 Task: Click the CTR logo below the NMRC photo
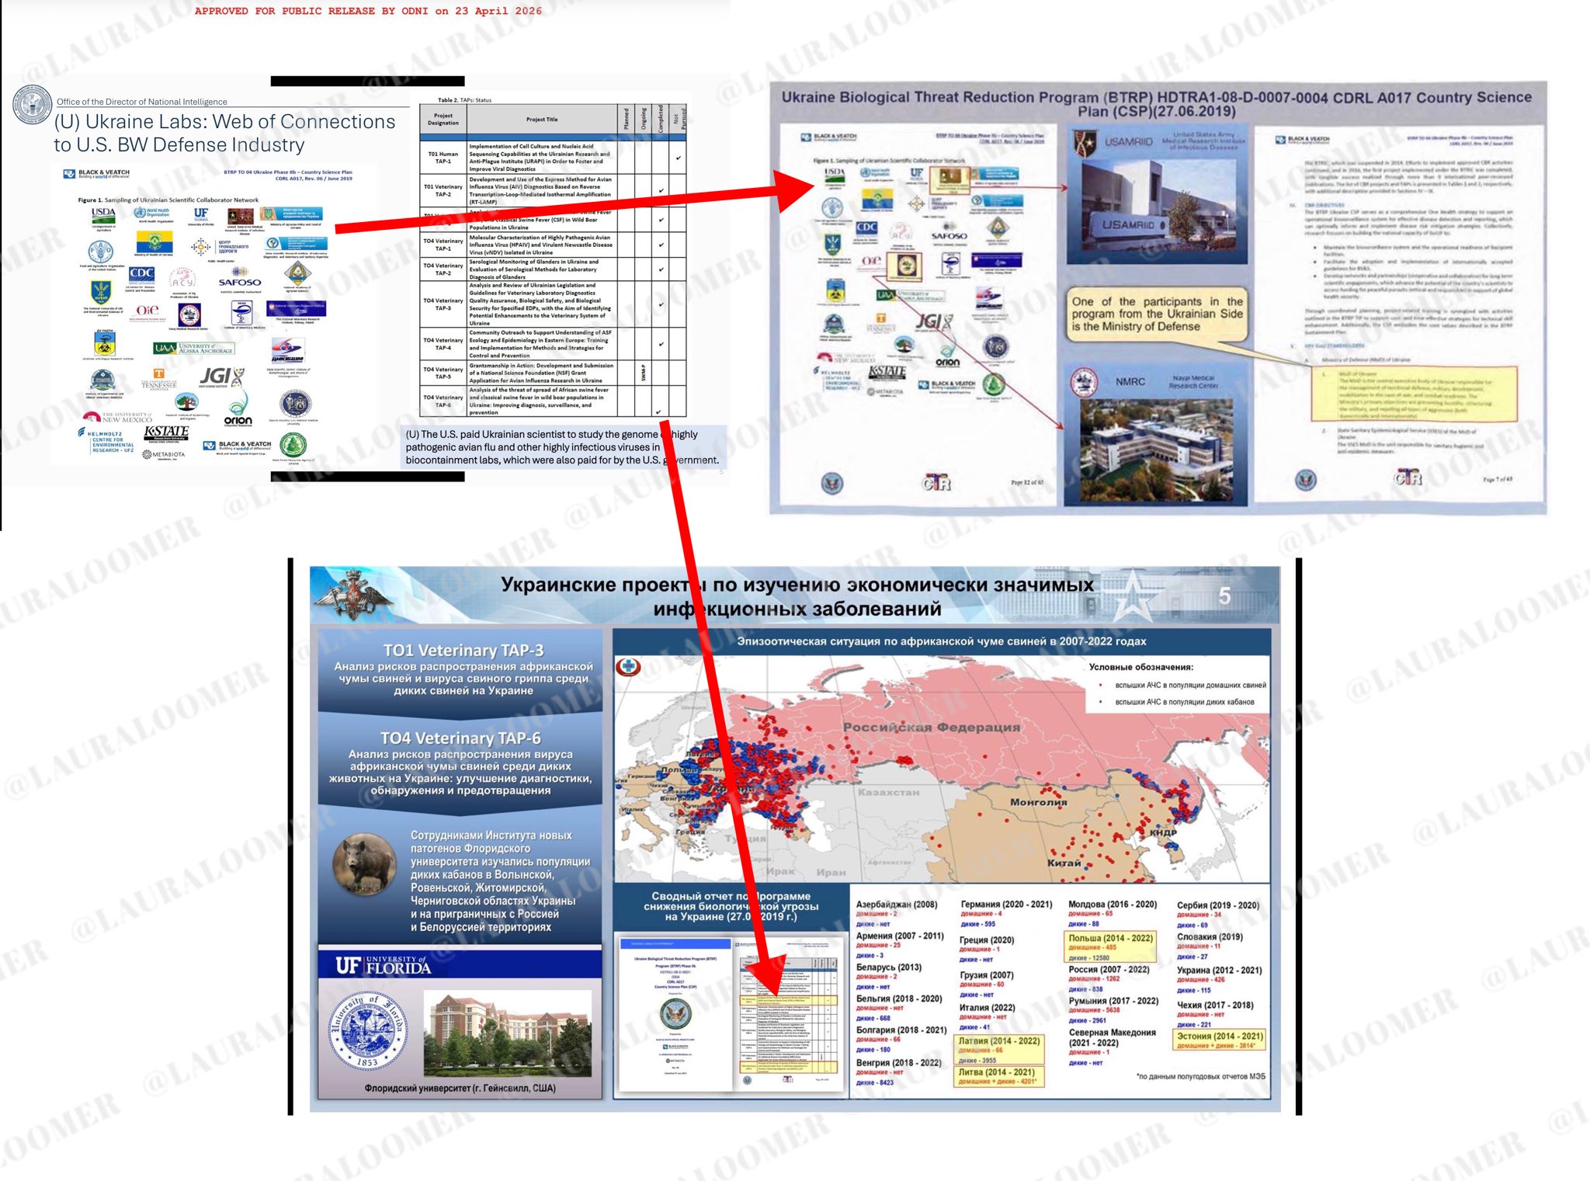(936, 483)
